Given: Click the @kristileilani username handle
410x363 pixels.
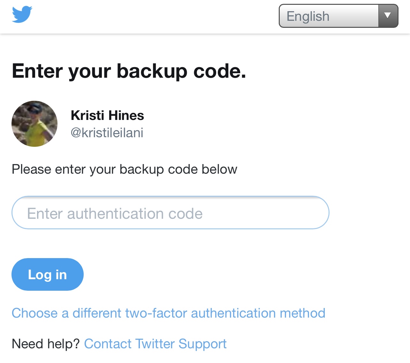Looking at the screenshot, I should [x=107, y=133].
